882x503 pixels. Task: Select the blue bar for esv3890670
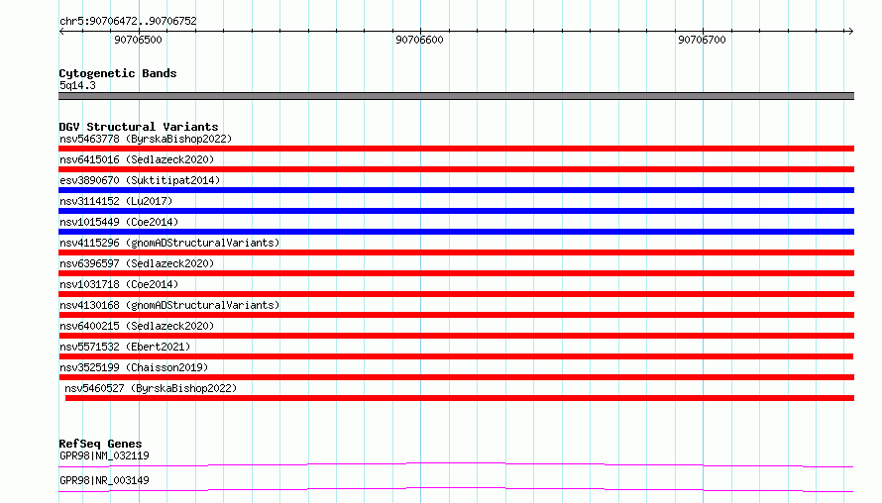(456, 190)
